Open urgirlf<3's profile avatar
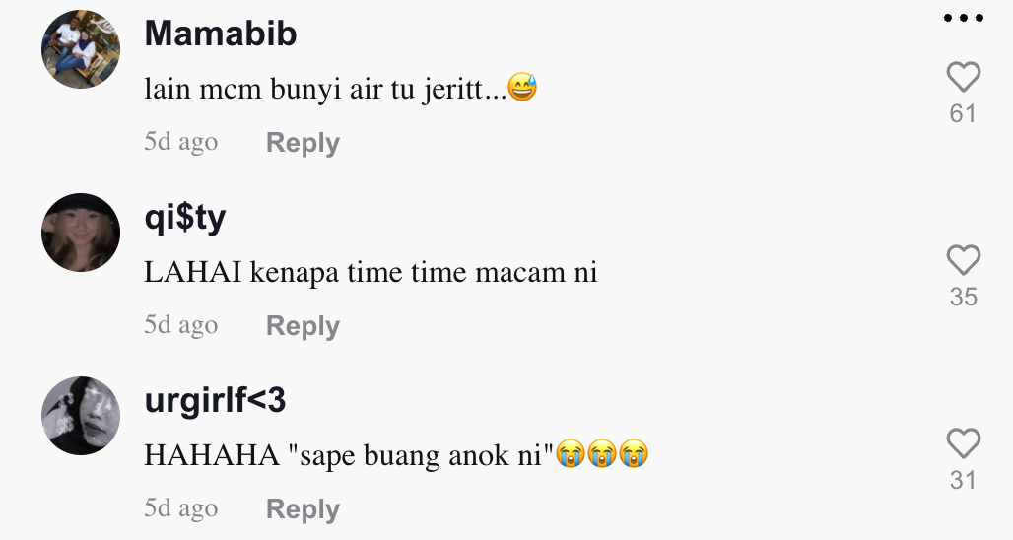The width and height of the screenshot is (1013, 540). point(81,416)
